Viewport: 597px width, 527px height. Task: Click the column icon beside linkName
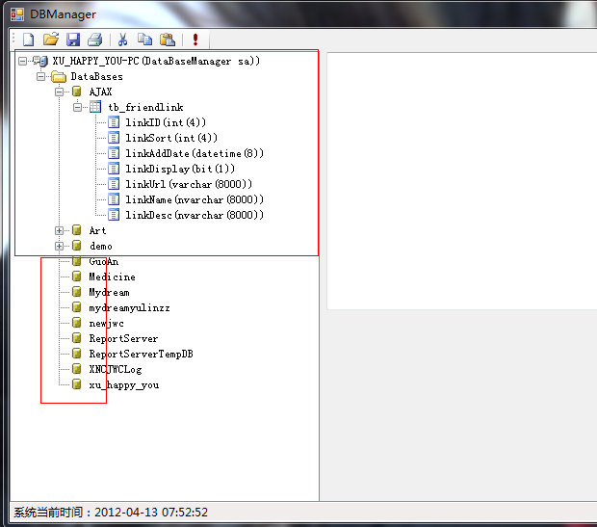click(x=114, y=199)
